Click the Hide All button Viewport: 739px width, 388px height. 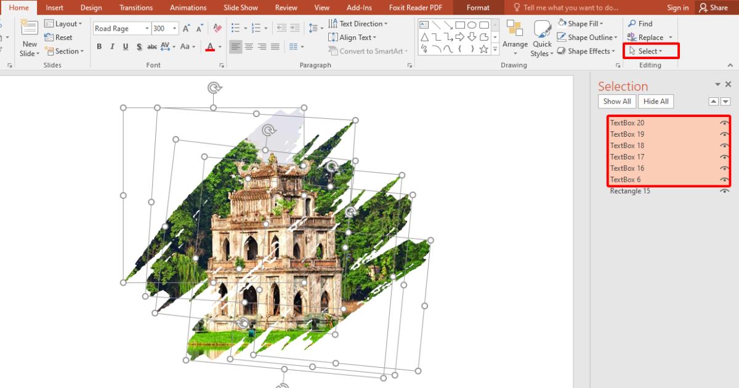pos(655,101)
